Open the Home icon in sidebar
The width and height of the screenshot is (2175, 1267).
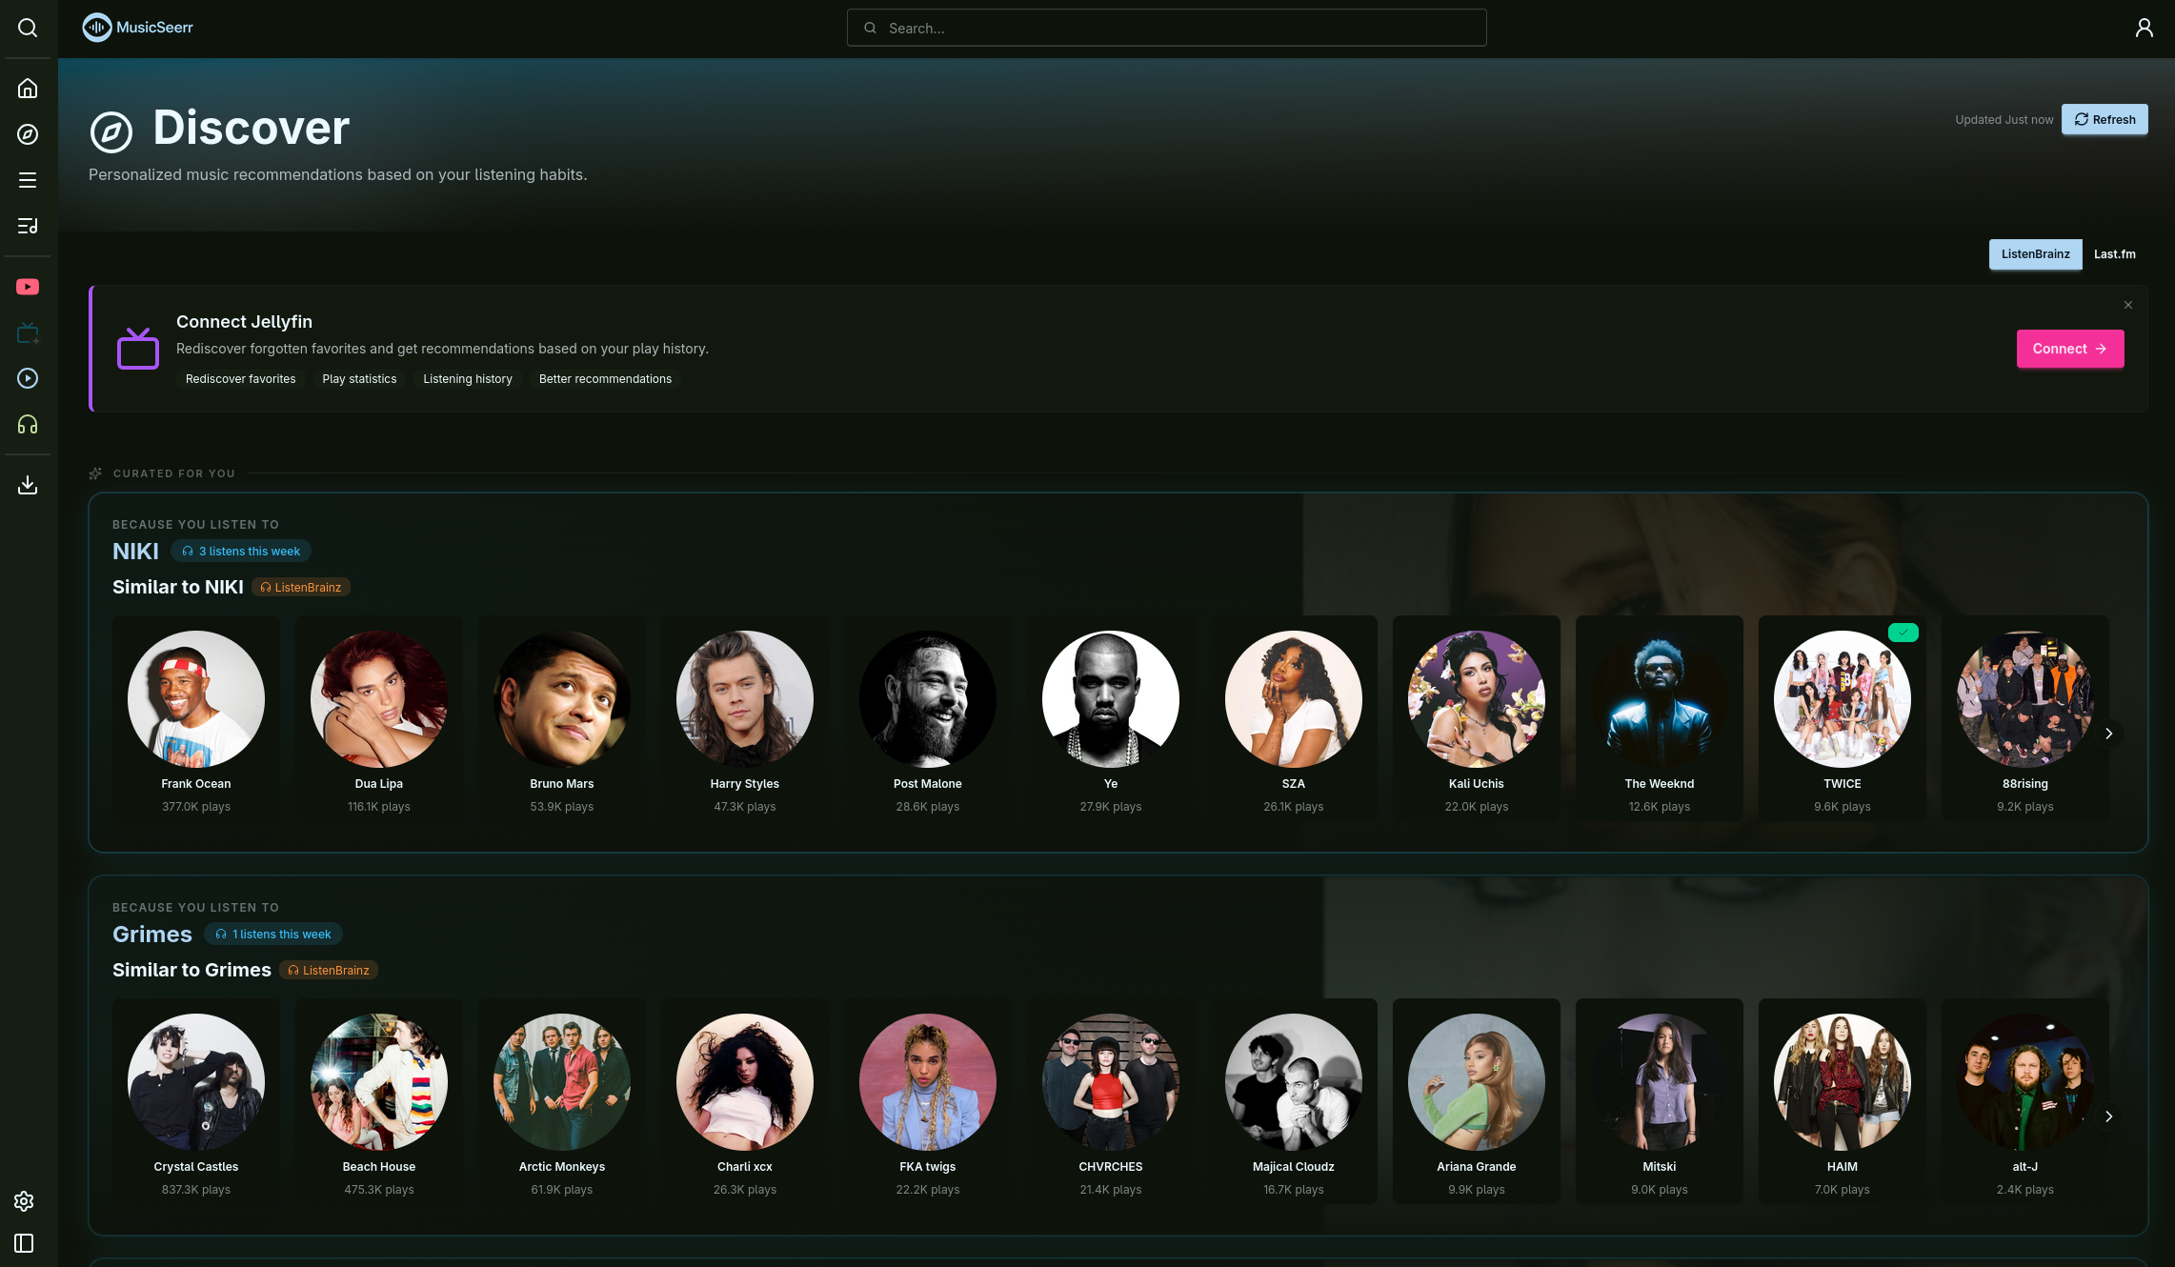[x=28, y=89]
